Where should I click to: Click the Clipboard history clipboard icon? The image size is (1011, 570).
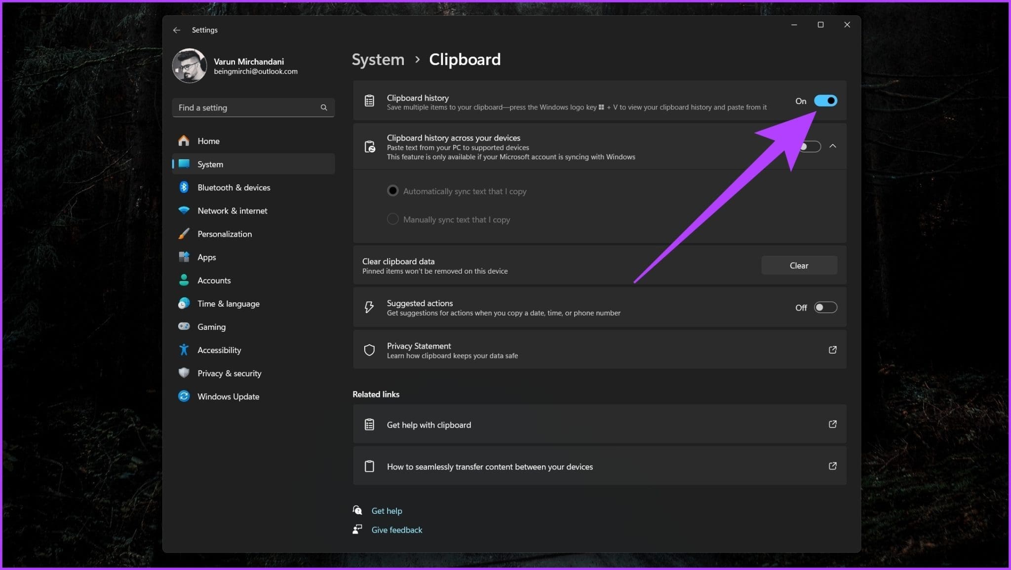coord(369,101)
